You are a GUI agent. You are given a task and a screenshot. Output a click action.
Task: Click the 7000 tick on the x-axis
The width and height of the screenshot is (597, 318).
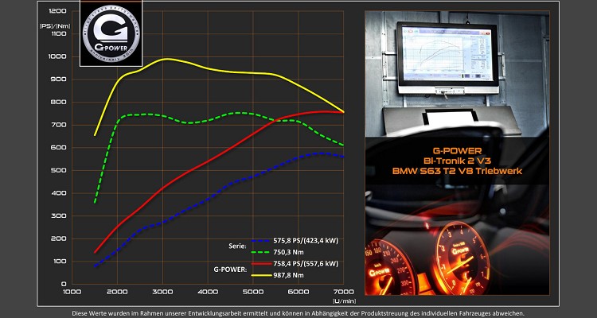(x=344, y=293)
